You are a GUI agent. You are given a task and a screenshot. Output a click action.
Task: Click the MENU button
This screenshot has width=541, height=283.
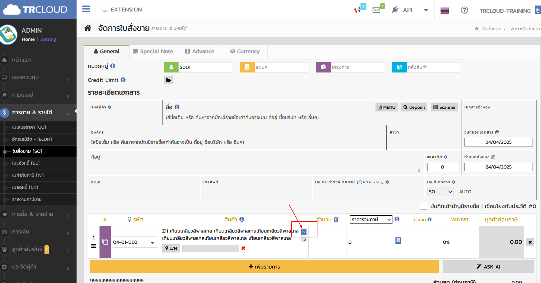[387, 107]
